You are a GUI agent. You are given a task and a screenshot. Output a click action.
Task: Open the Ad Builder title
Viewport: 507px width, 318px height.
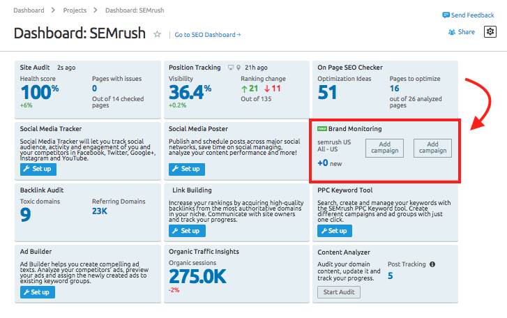pos(36,252)
